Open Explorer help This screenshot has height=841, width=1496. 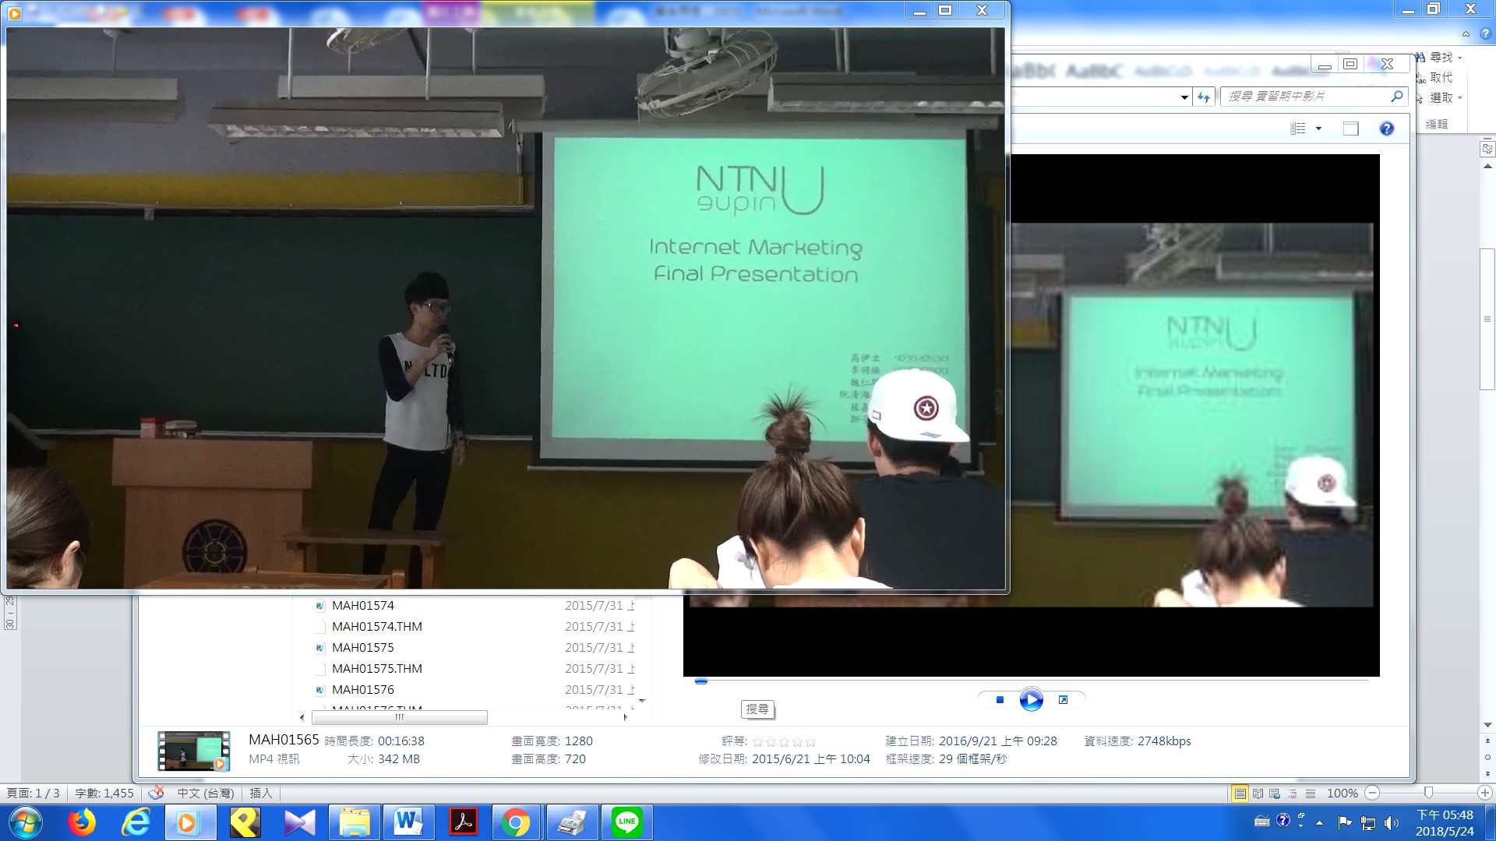(1387, 128)
